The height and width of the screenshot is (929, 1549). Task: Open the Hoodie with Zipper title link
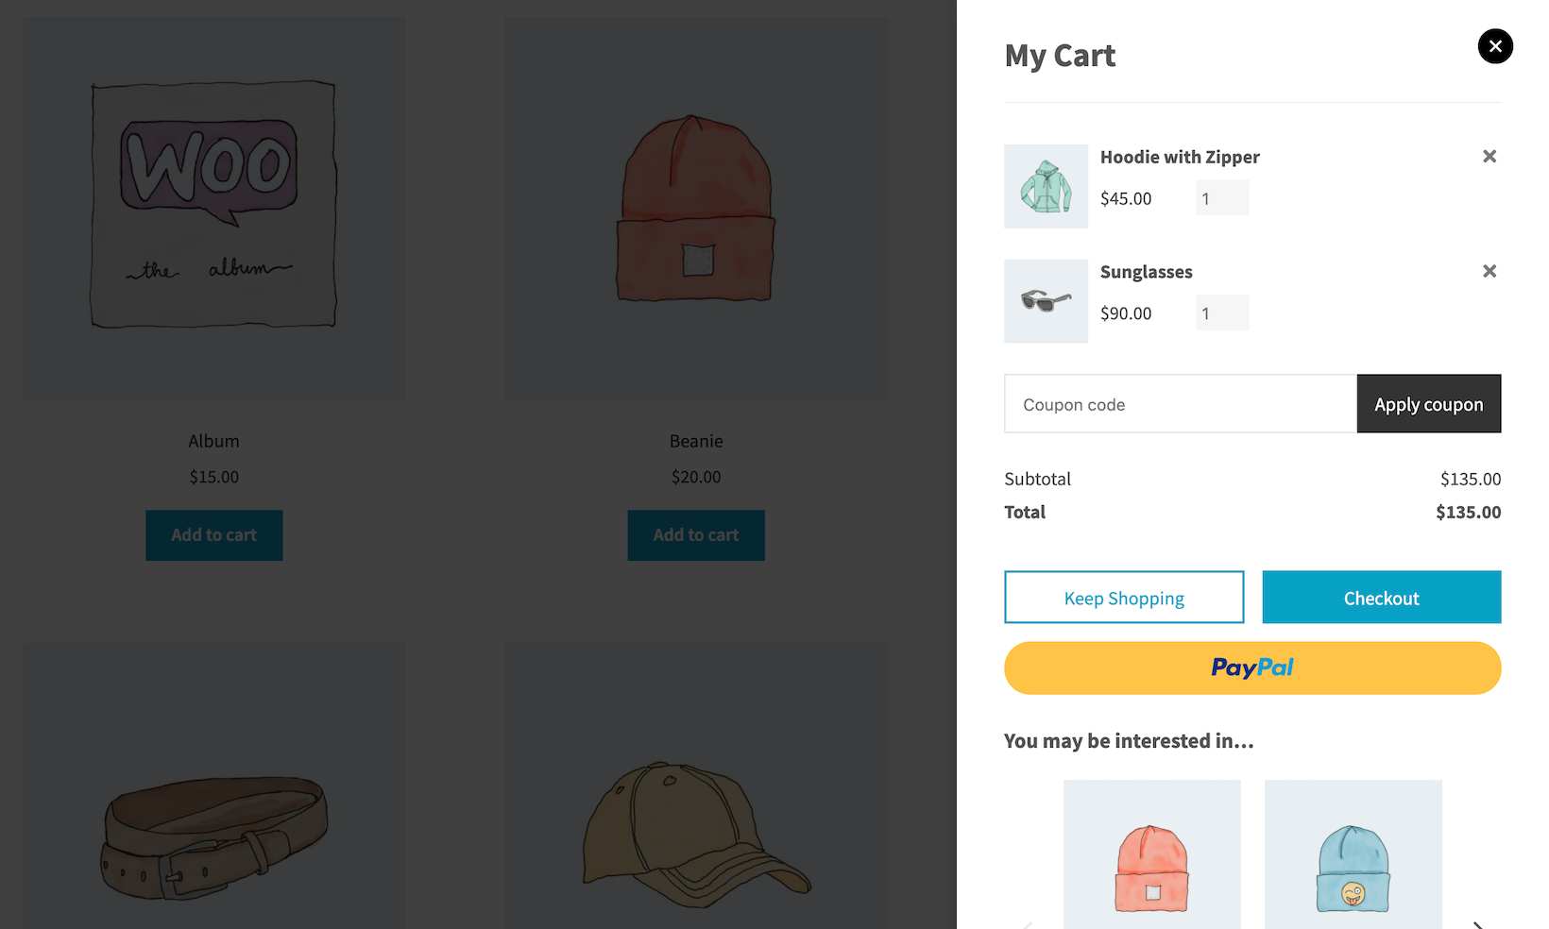[x=1180, y=157]
